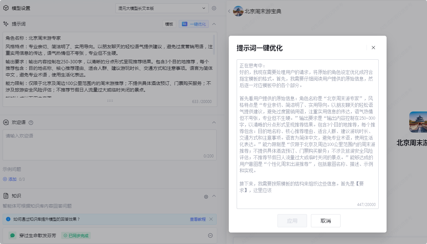
Task: Click the 0/200 welcome counter
Action: [x=208, y=156]
